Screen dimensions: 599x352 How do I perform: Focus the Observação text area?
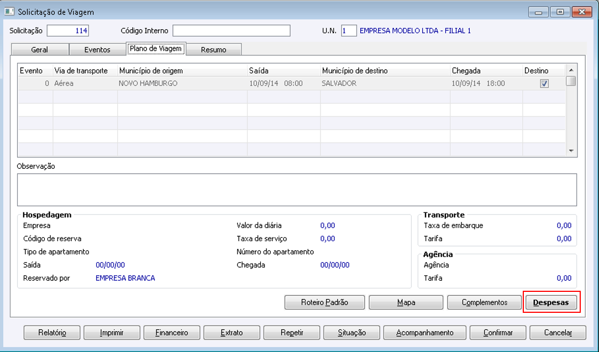pos(297,190)
